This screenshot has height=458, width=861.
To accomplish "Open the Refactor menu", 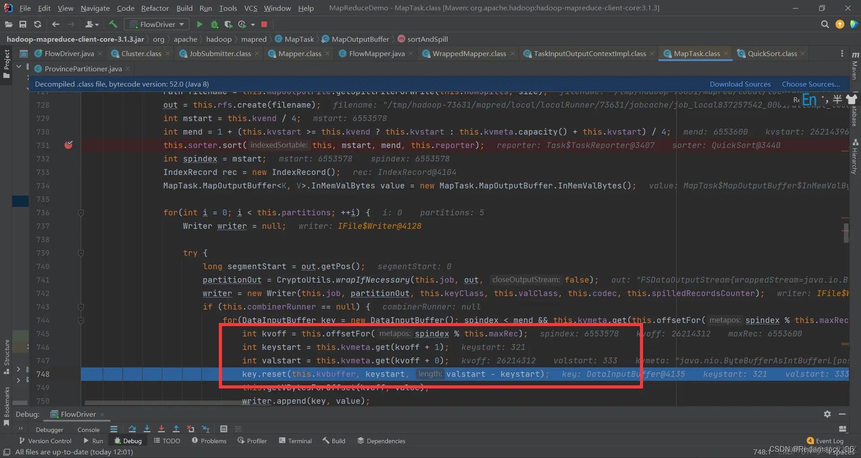I will [155, 8].
